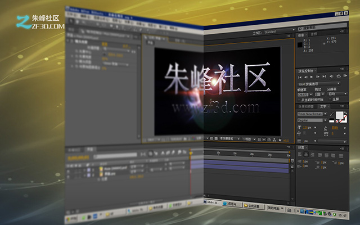Screen dimensions: 360x225
Task: Switch to the 效果和预置 tab
Action: pyautogui.click(x=306, y=107)
